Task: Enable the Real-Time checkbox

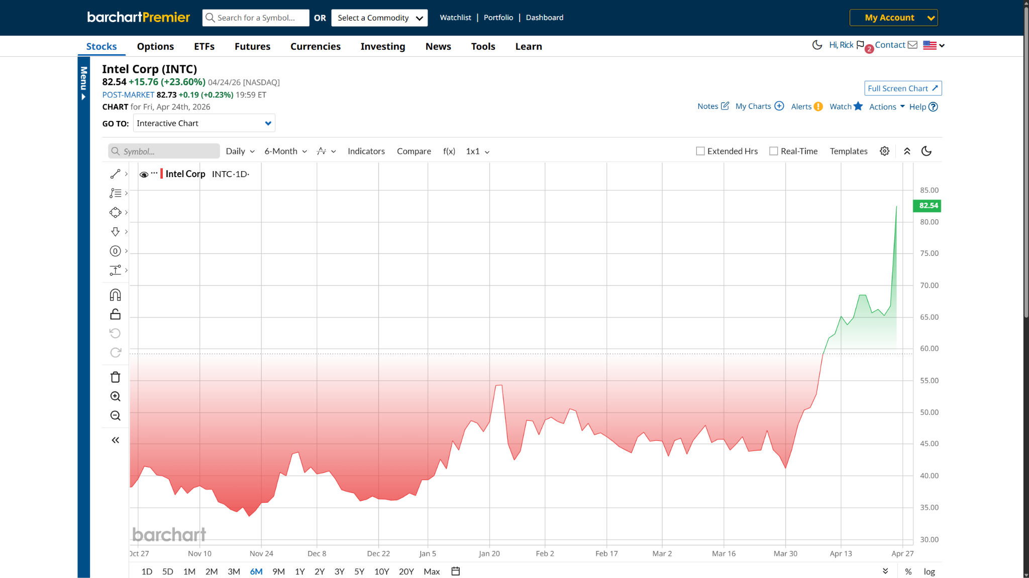Action: coord(773,151)
